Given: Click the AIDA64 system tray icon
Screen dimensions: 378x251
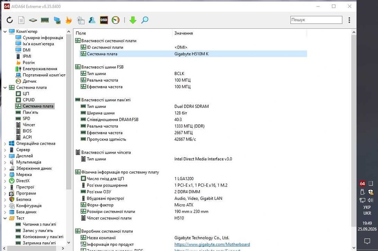Looking at the screenshot, I should coord(362,183).
